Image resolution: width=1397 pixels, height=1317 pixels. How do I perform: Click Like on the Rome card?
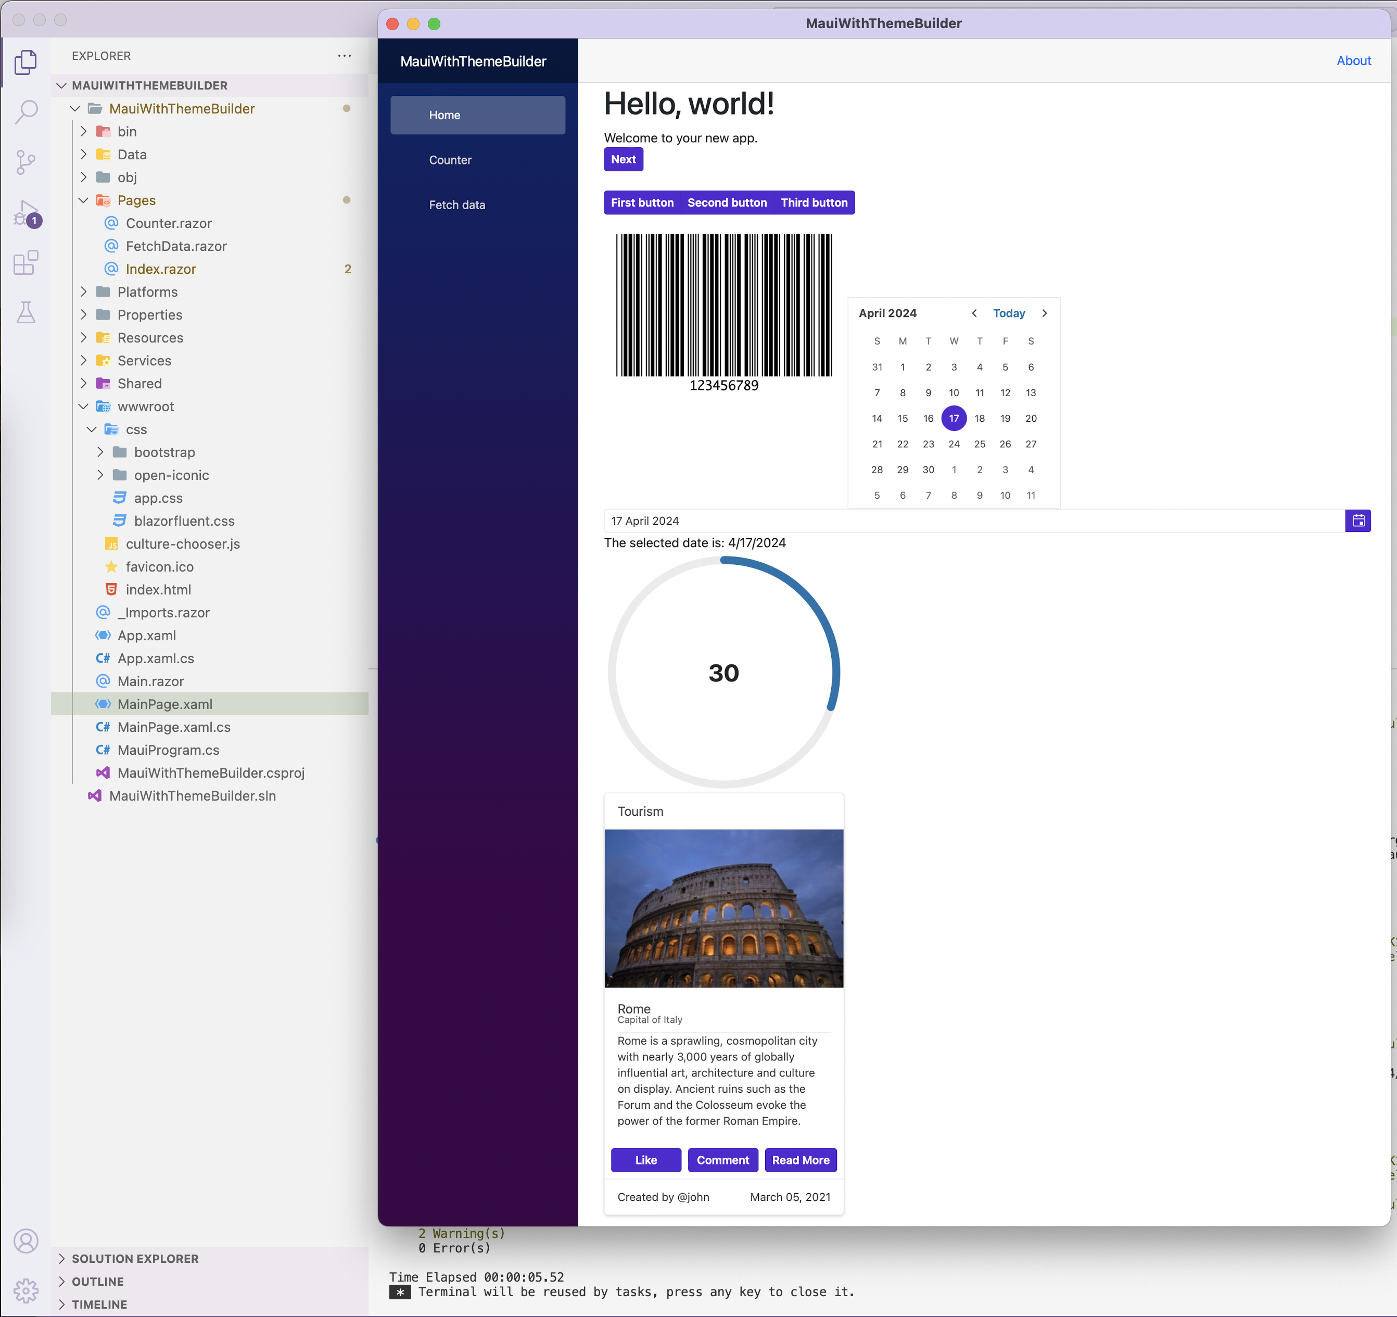pyautogui.click(x=646, y=1160)
